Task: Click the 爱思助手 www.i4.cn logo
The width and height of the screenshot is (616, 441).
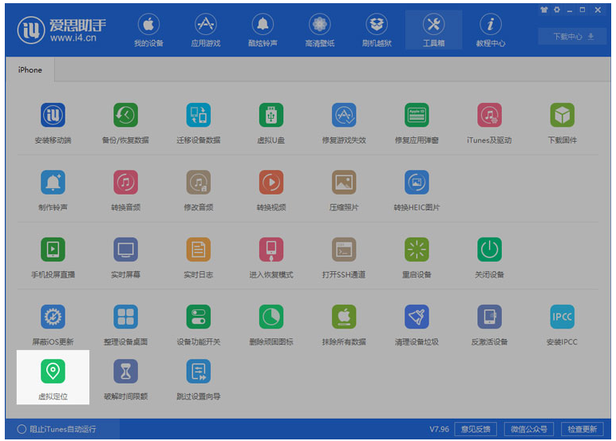Action: [61, 30]
